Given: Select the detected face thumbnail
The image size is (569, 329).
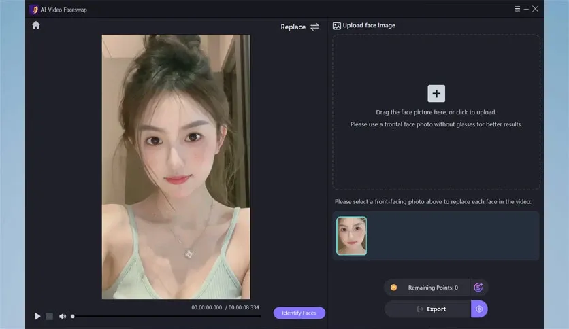Looking at the screenshot, I should (351, 236).
